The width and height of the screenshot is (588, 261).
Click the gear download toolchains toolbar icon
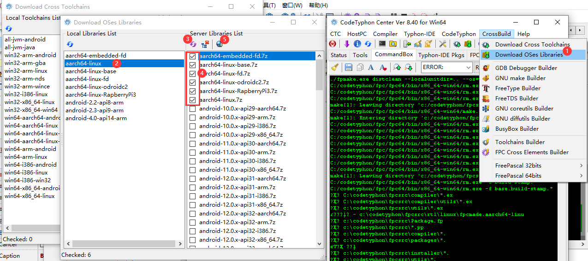point(457,44)
